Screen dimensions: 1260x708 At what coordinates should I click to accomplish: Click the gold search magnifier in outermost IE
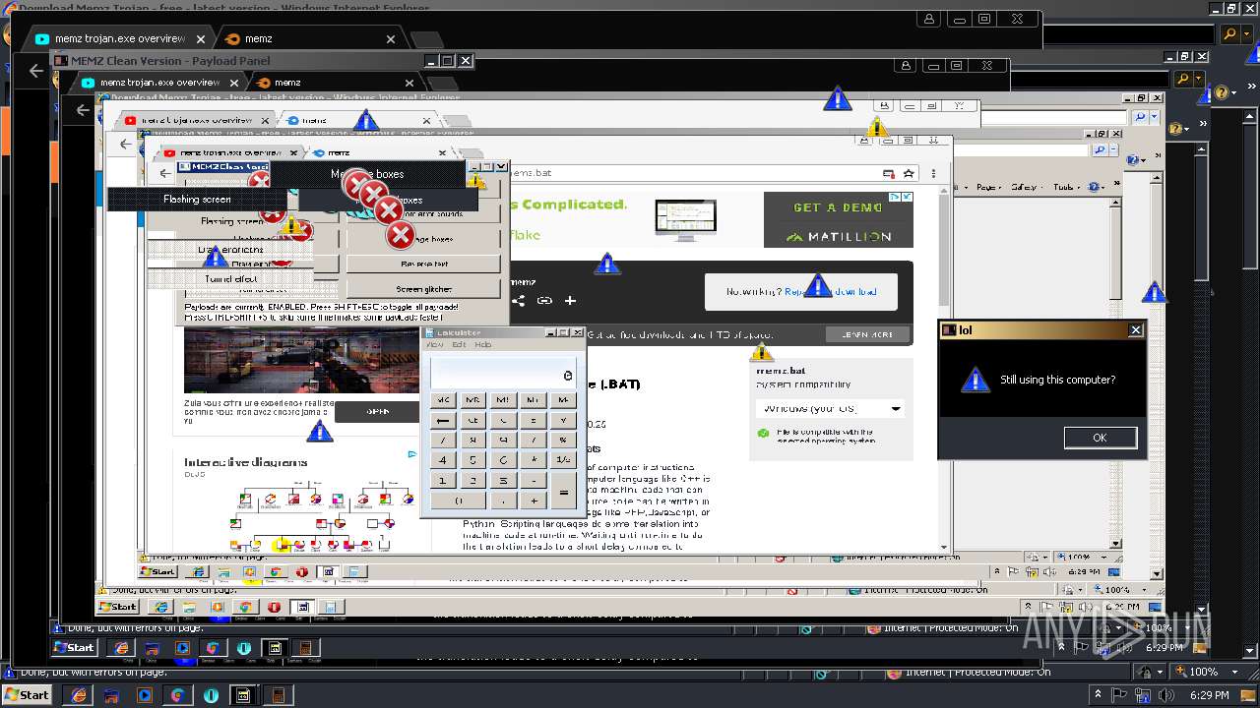[1230, 33]
